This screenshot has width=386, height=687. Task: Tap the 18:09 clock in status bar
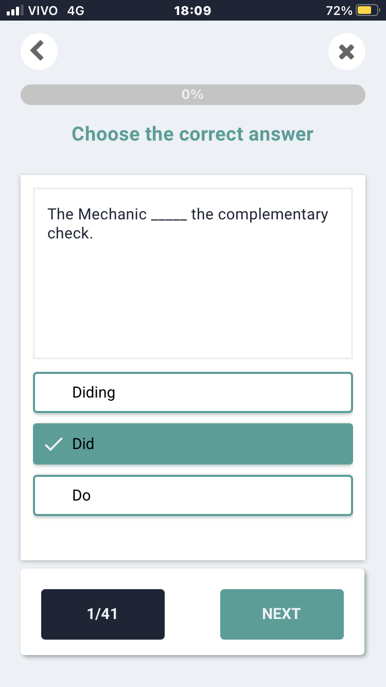coord(192,10)
